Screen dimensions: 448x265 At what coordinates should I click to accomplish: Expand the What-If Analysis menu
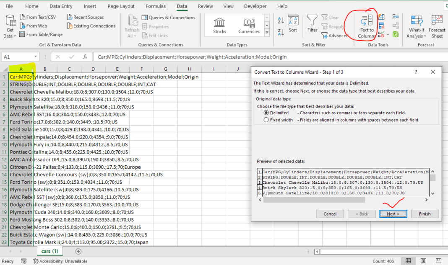tap(416, 26)
